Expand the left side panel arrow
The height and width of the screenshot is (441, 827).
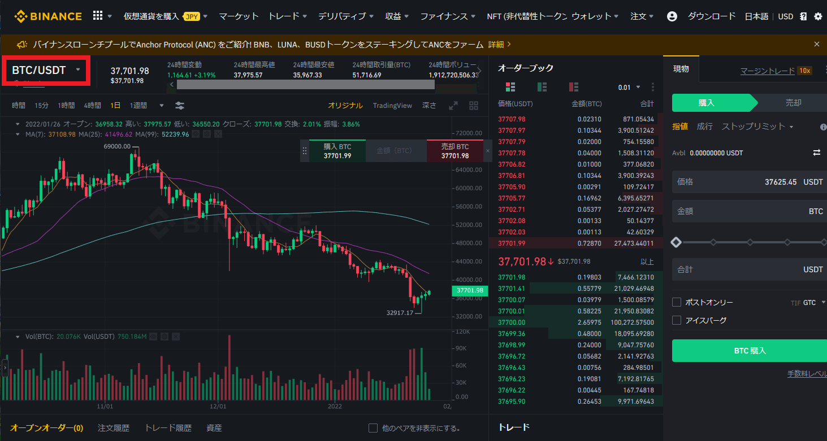click(5, 368)
